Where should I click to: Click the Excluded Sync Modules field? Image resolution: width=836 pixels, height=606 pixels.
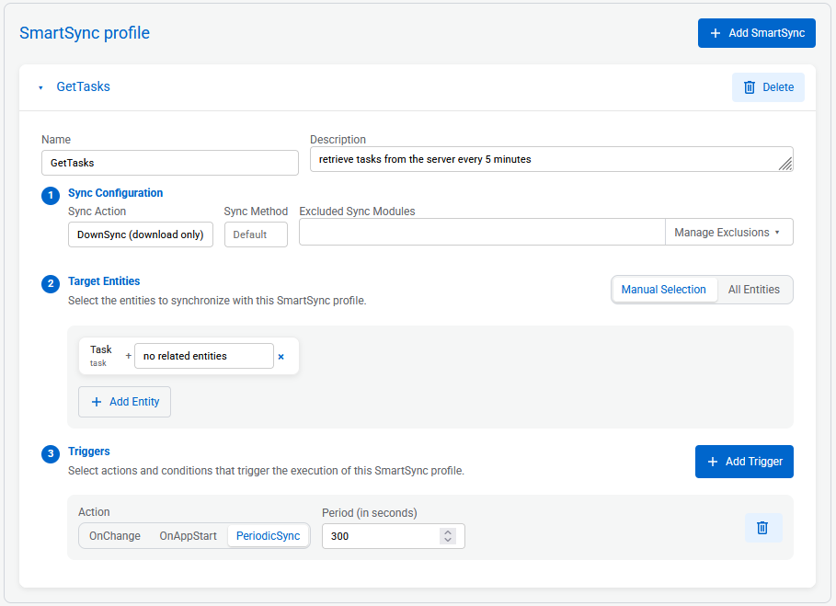tap(482, 232)
